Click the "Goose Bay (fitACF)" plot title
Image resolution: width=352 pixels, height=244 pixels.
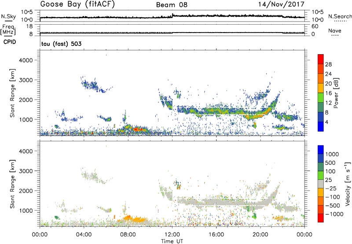[x=77, y=4]
